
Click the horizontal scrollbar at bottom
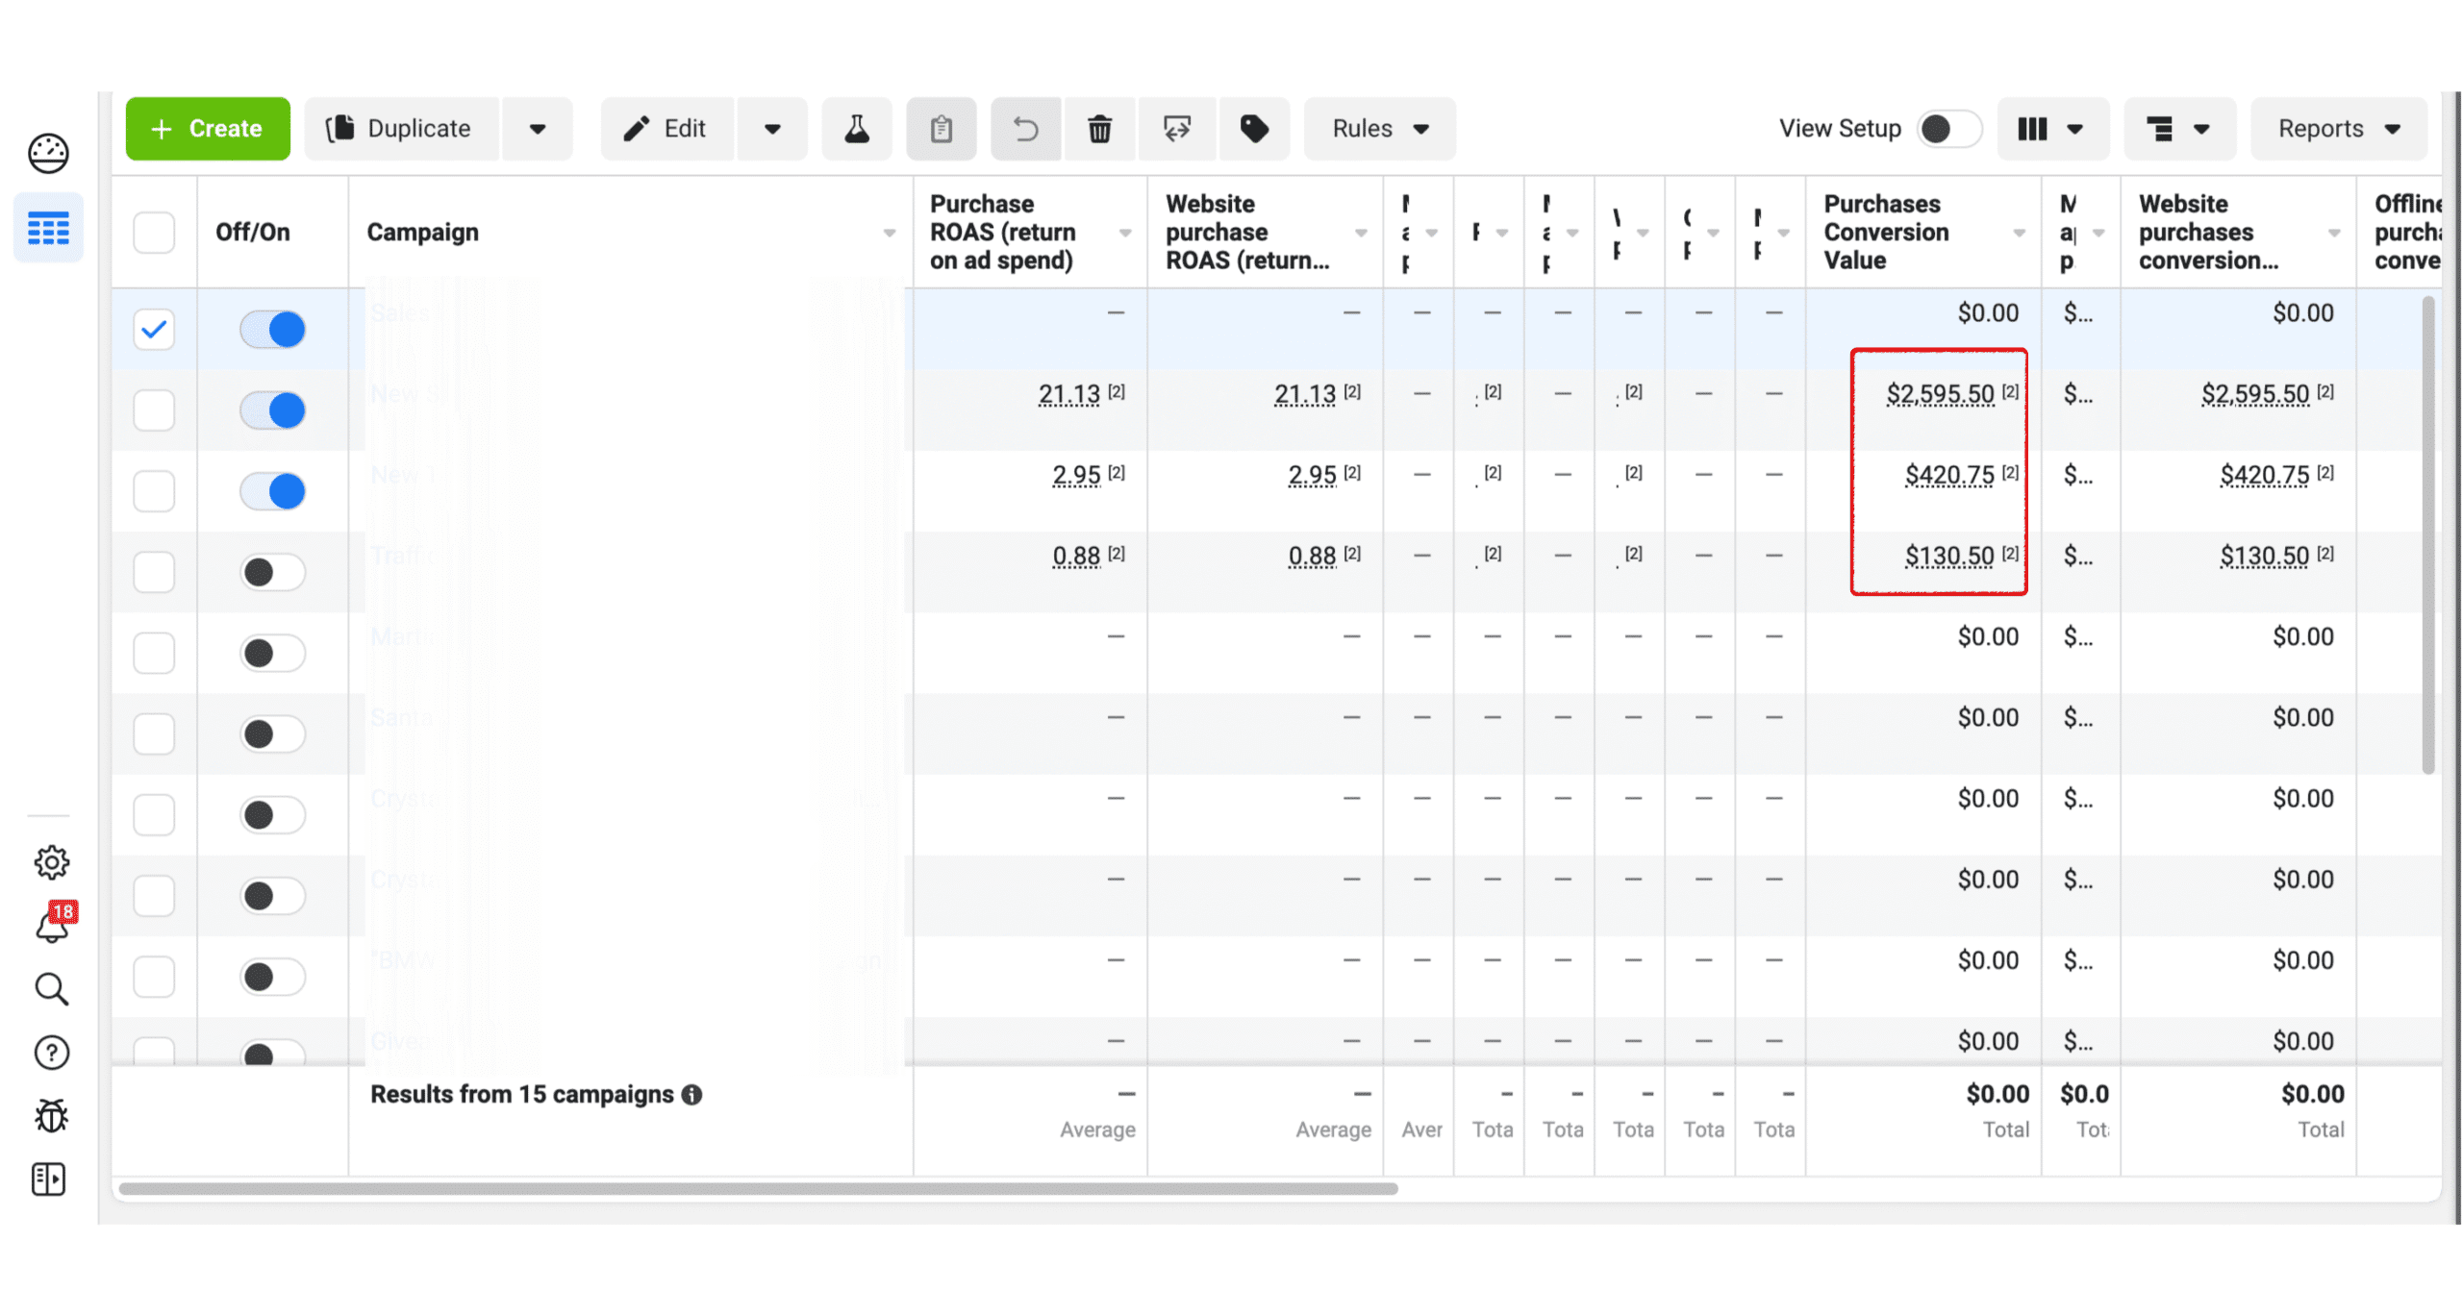tap(757, 1188)
